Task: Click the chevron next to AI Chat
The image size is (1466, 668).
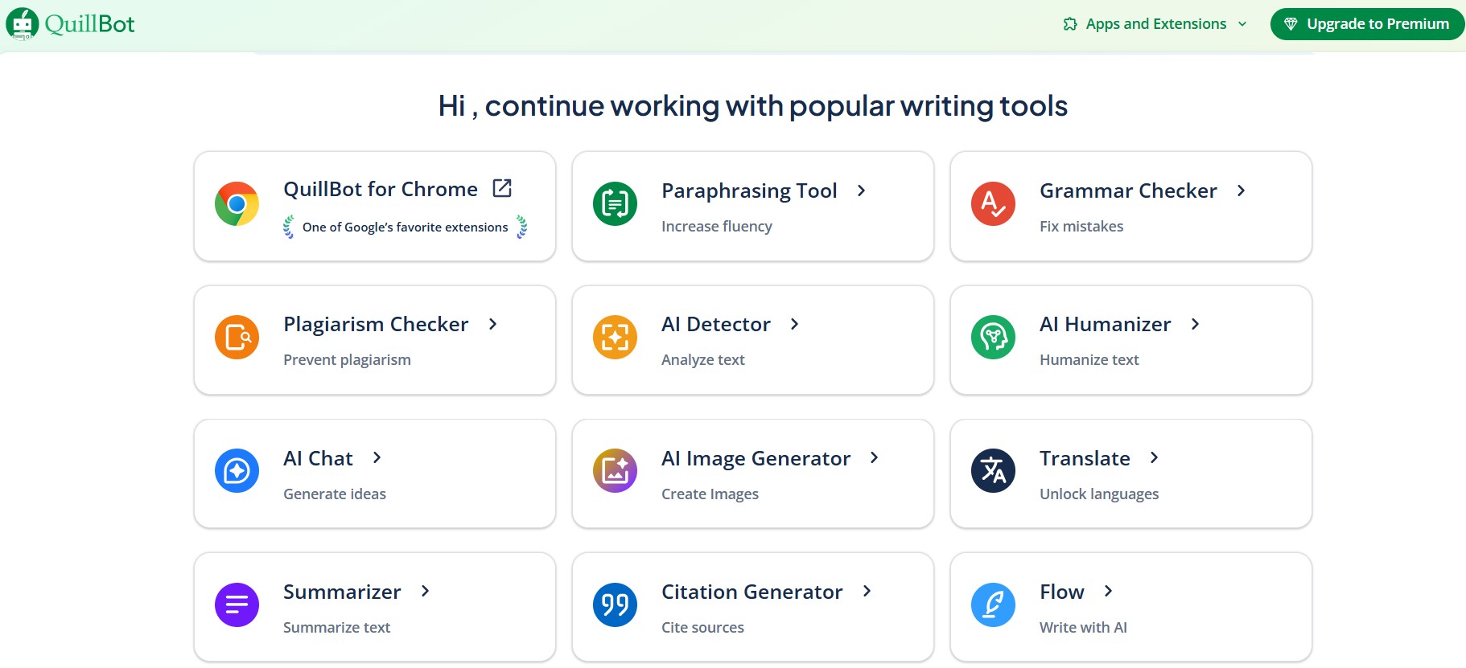Action: 377,457
